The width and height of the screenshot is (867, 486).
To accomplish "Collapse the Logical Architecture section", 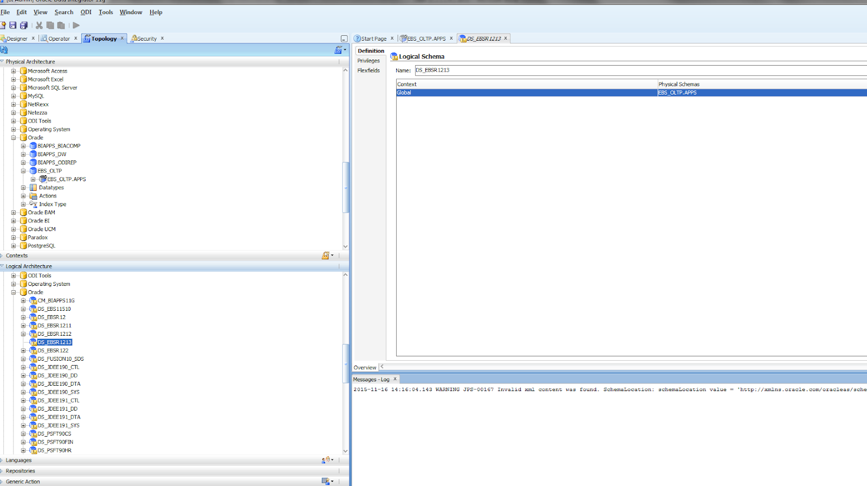I will coord(2,266).
